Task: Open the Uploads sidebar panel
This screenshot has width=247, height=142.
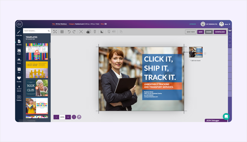Action: [19, 88]
